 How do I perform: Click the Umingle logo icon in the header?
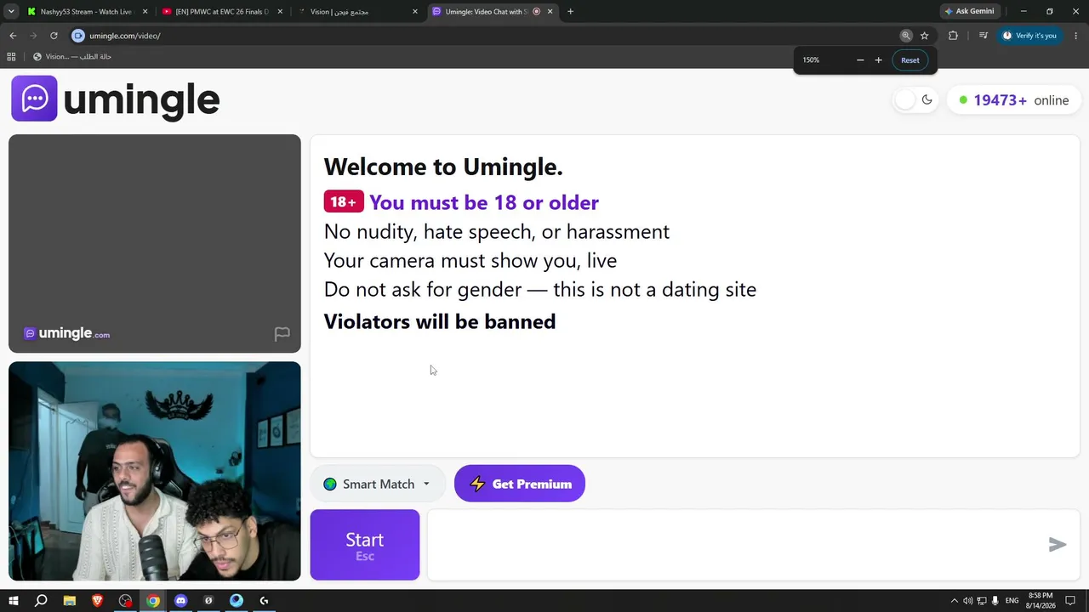pos(34,99)
